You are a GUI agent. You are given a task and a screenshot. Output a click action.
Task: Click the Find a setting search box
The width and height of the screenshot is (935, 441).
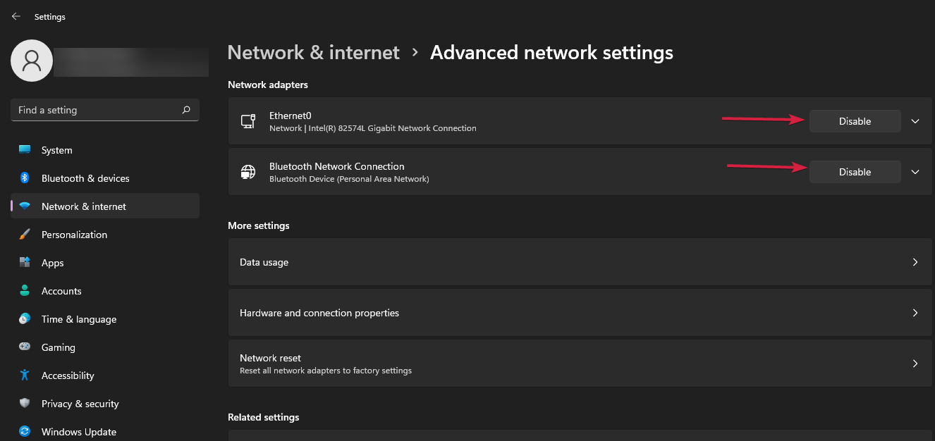95,110
